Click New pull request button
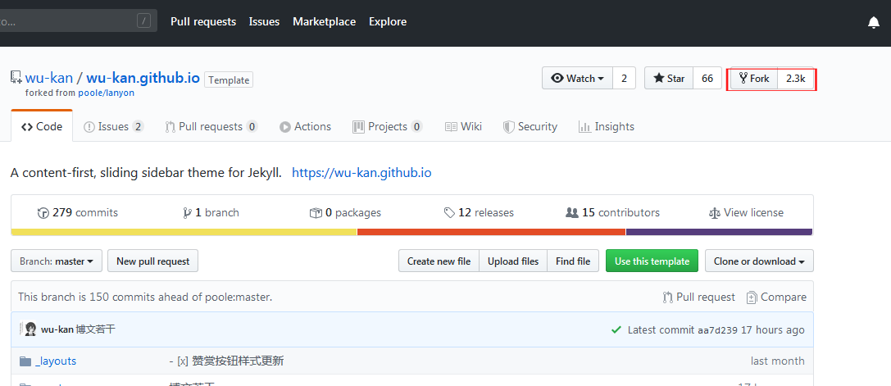 152,261
